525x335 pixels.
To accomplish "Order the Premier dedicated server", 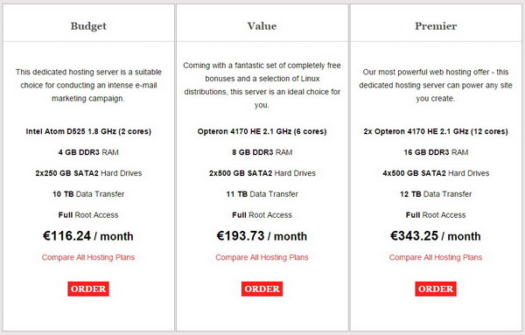I will click(436, 289).
